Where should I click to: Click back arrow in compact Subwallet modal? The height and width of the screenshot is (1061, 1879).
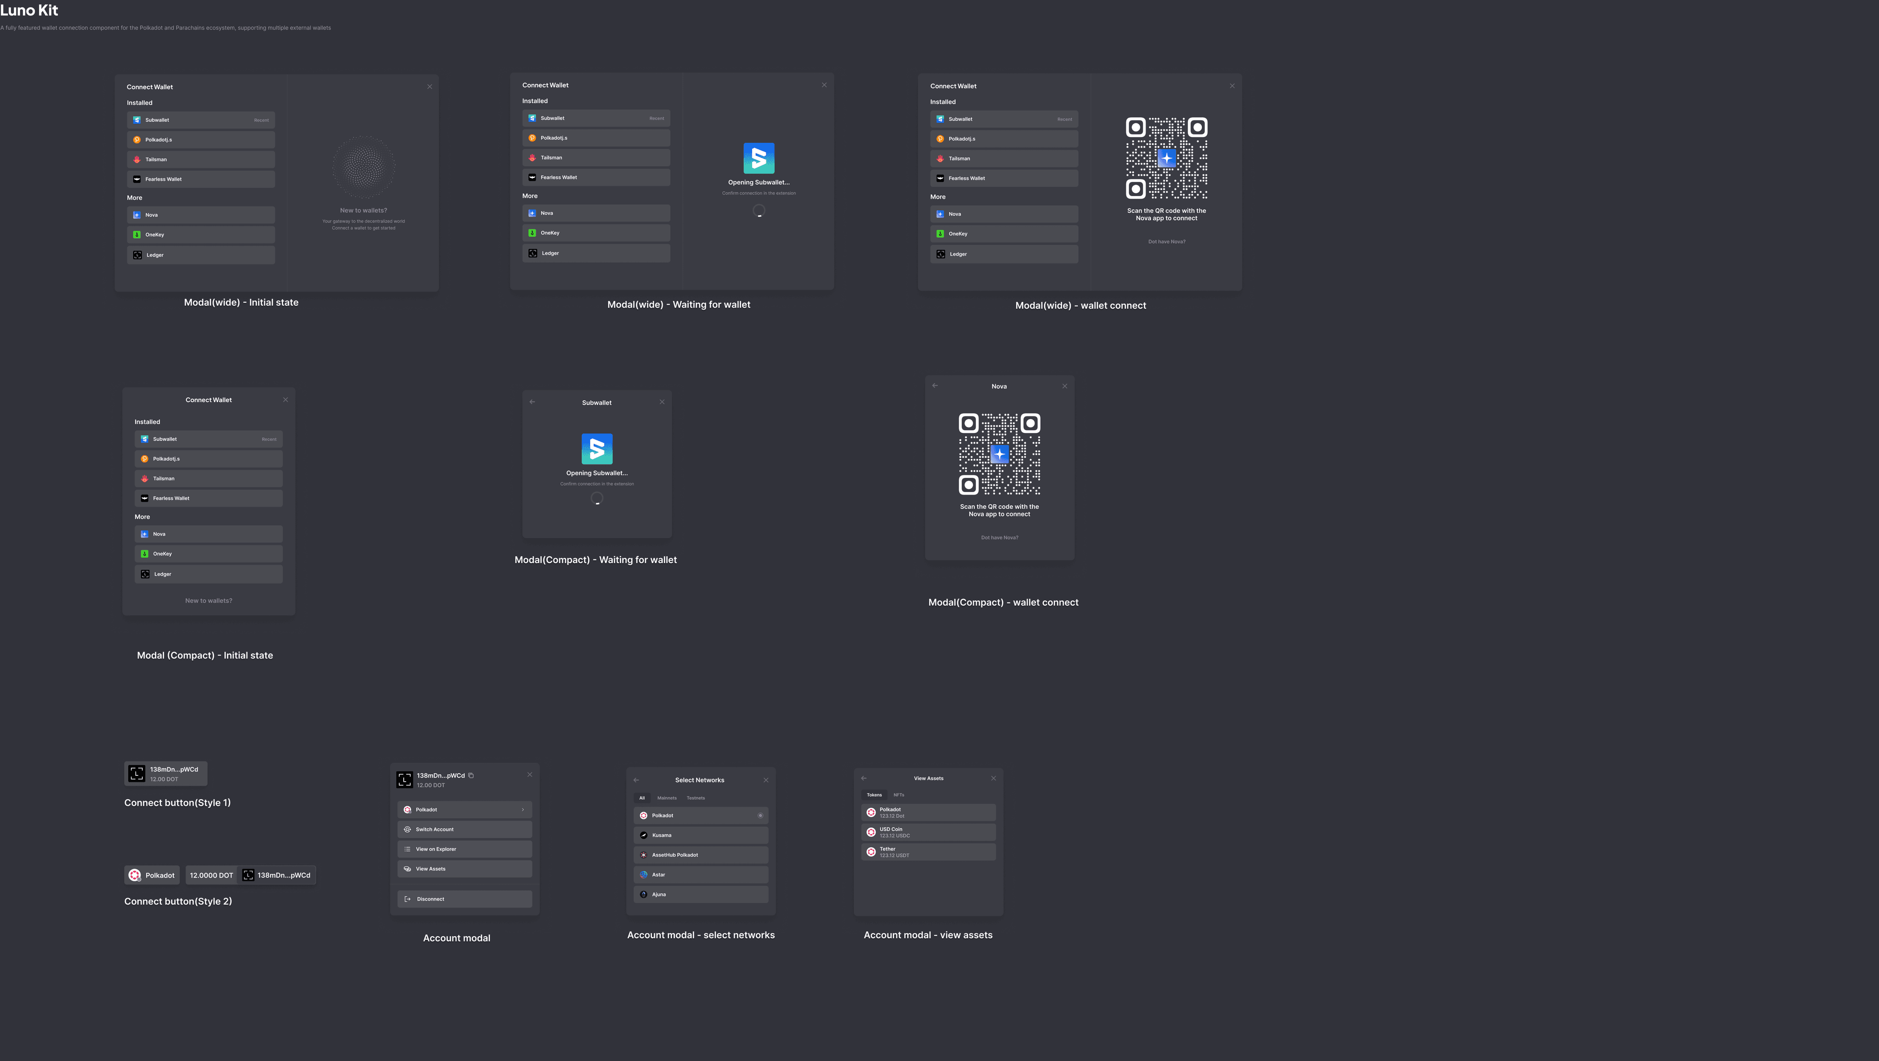pos(532,402)
